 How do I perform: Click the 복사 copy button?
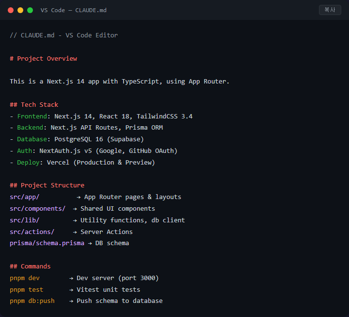point(330,10)
